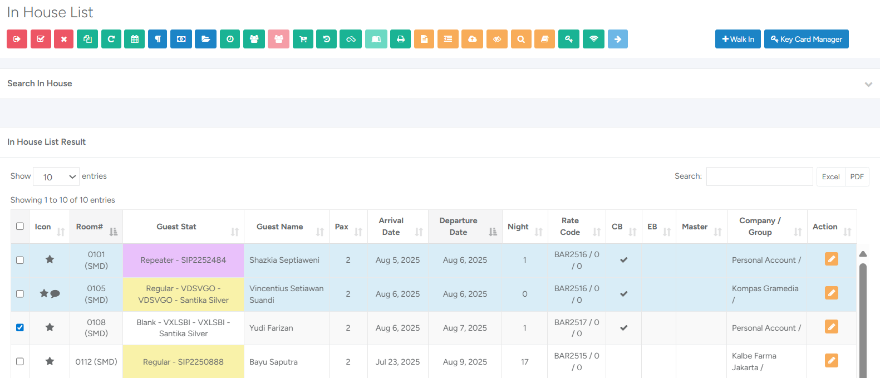Click the red X cancel toolbar icon
Screen dimensions: 880x378
(63, 39)
